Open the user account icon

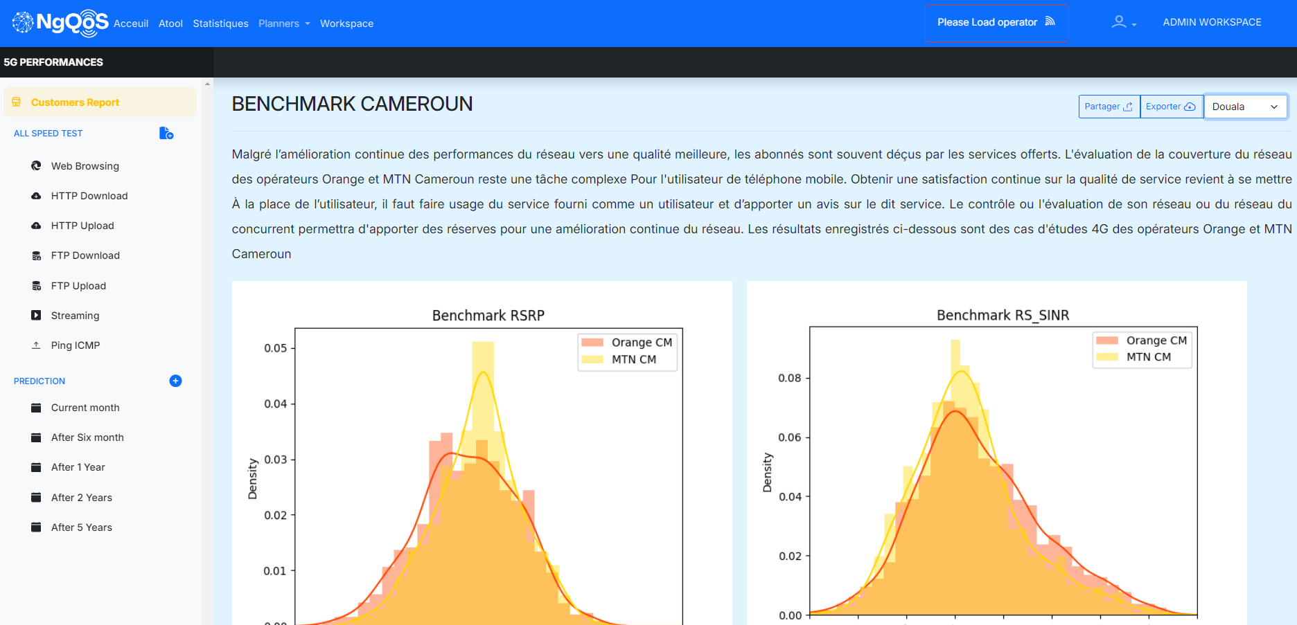coord(1118,22)
